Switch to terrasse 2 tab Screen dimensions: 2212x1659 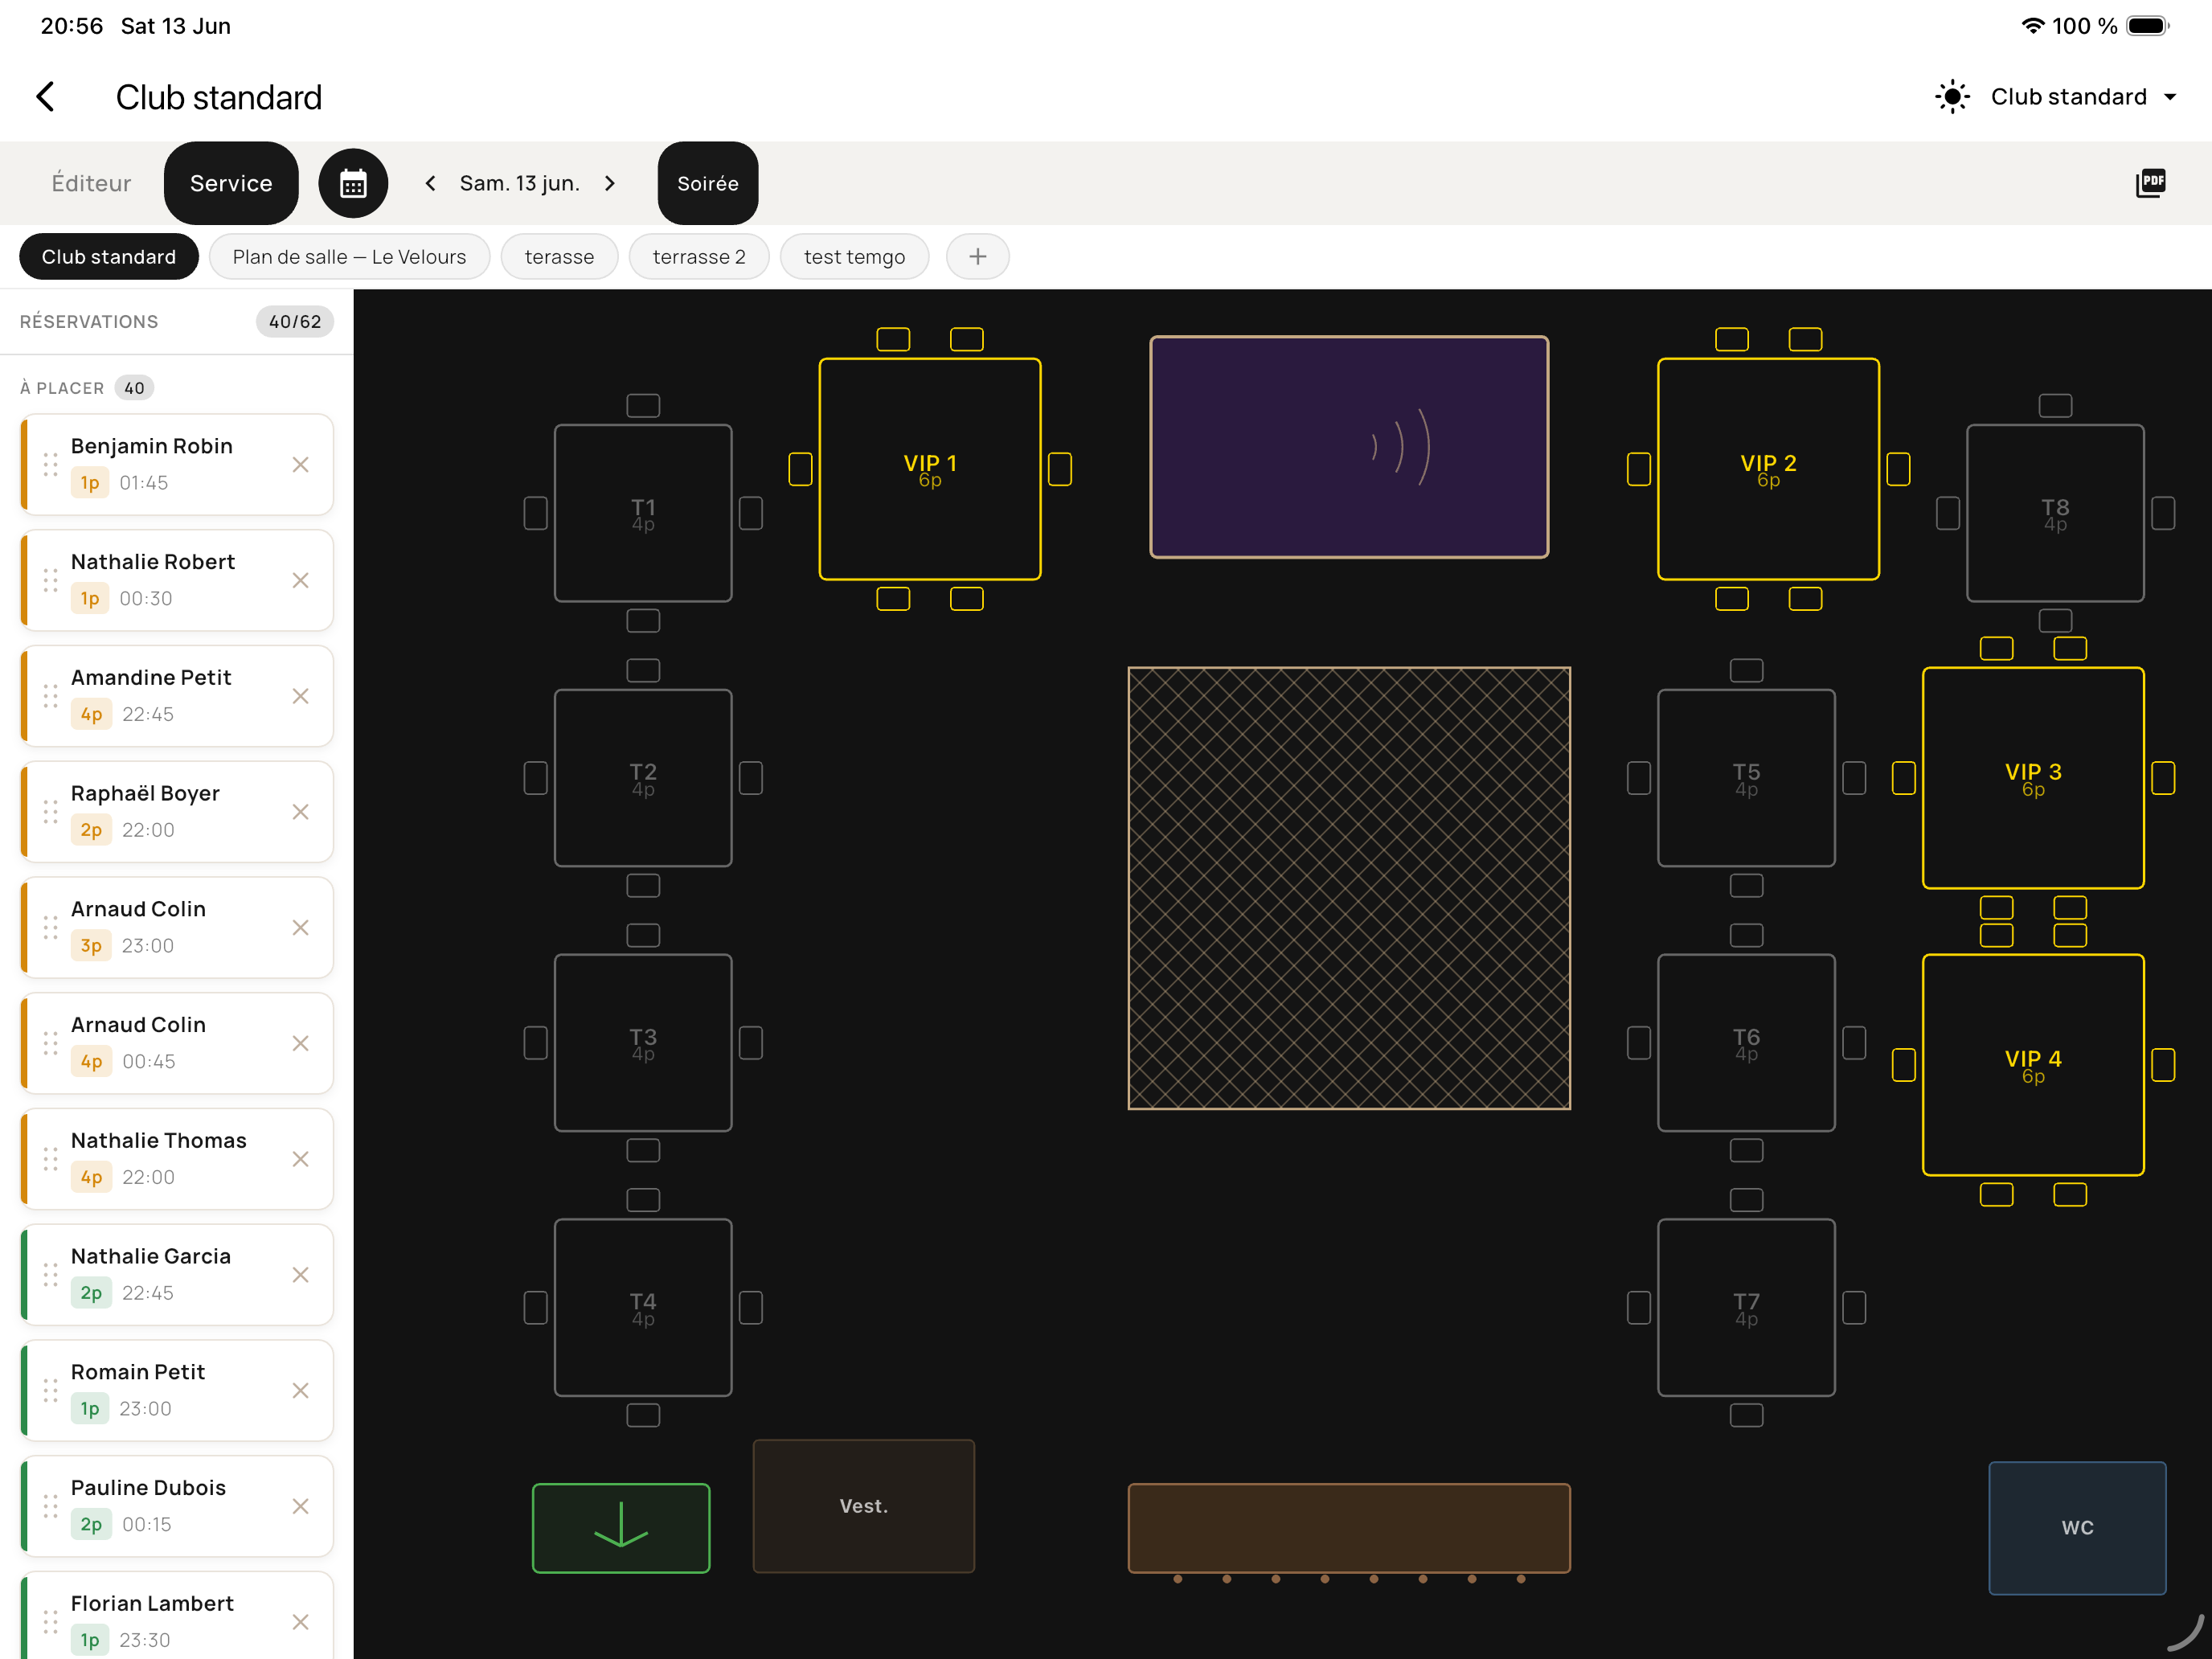[699, 257]
